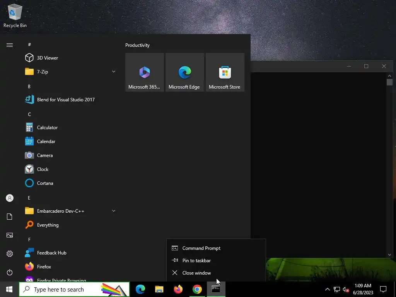Click the Command Prompt scrollbar up arrow
Image resolution: width=396 pixels, height=297 pixels.
coord(389,75)
